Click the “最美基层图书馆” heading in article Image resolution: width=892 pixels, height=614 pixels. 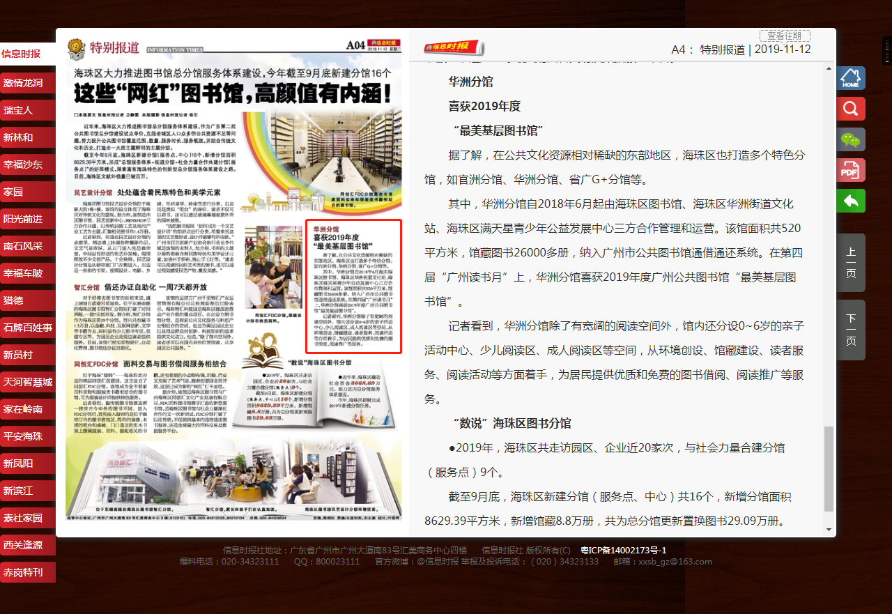[497, 130]
